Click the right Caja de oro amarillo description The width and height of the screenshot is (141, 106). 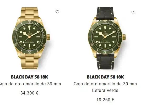pyautogui.click(x=105, y=84)
